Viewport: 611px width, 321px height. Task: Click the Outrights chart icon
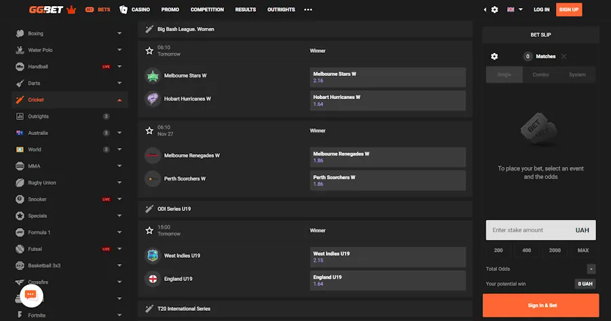(20, 117)
